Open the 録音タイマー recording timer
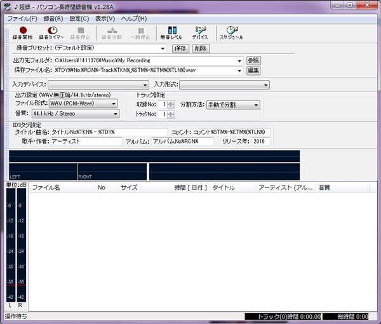The height and width of the screenshot is (324, 381). click(51, 32)
